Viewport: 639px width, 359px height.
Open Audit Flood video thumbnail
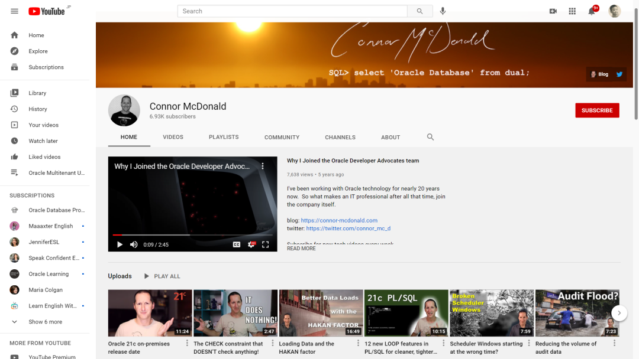point(577,313)
